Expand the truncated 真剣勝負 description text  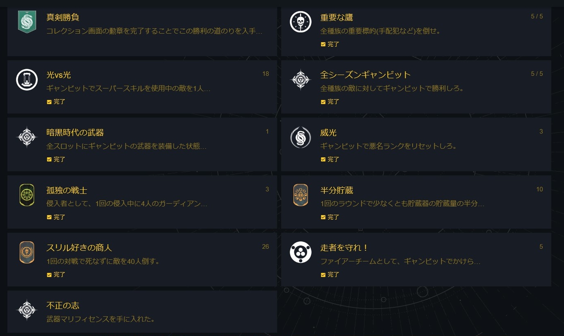(x=154, y=31)
